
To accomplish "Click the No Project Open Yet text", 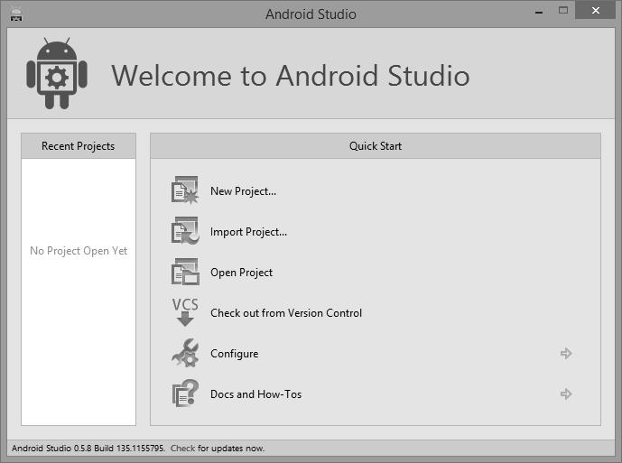I will click(x=79, y=251).
